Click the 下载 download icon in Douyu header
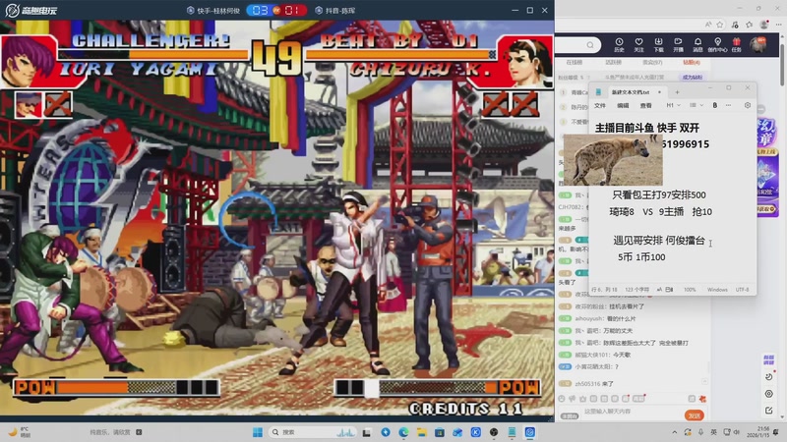This screenshot has width=787, height=442. click(x=658, y=44)
